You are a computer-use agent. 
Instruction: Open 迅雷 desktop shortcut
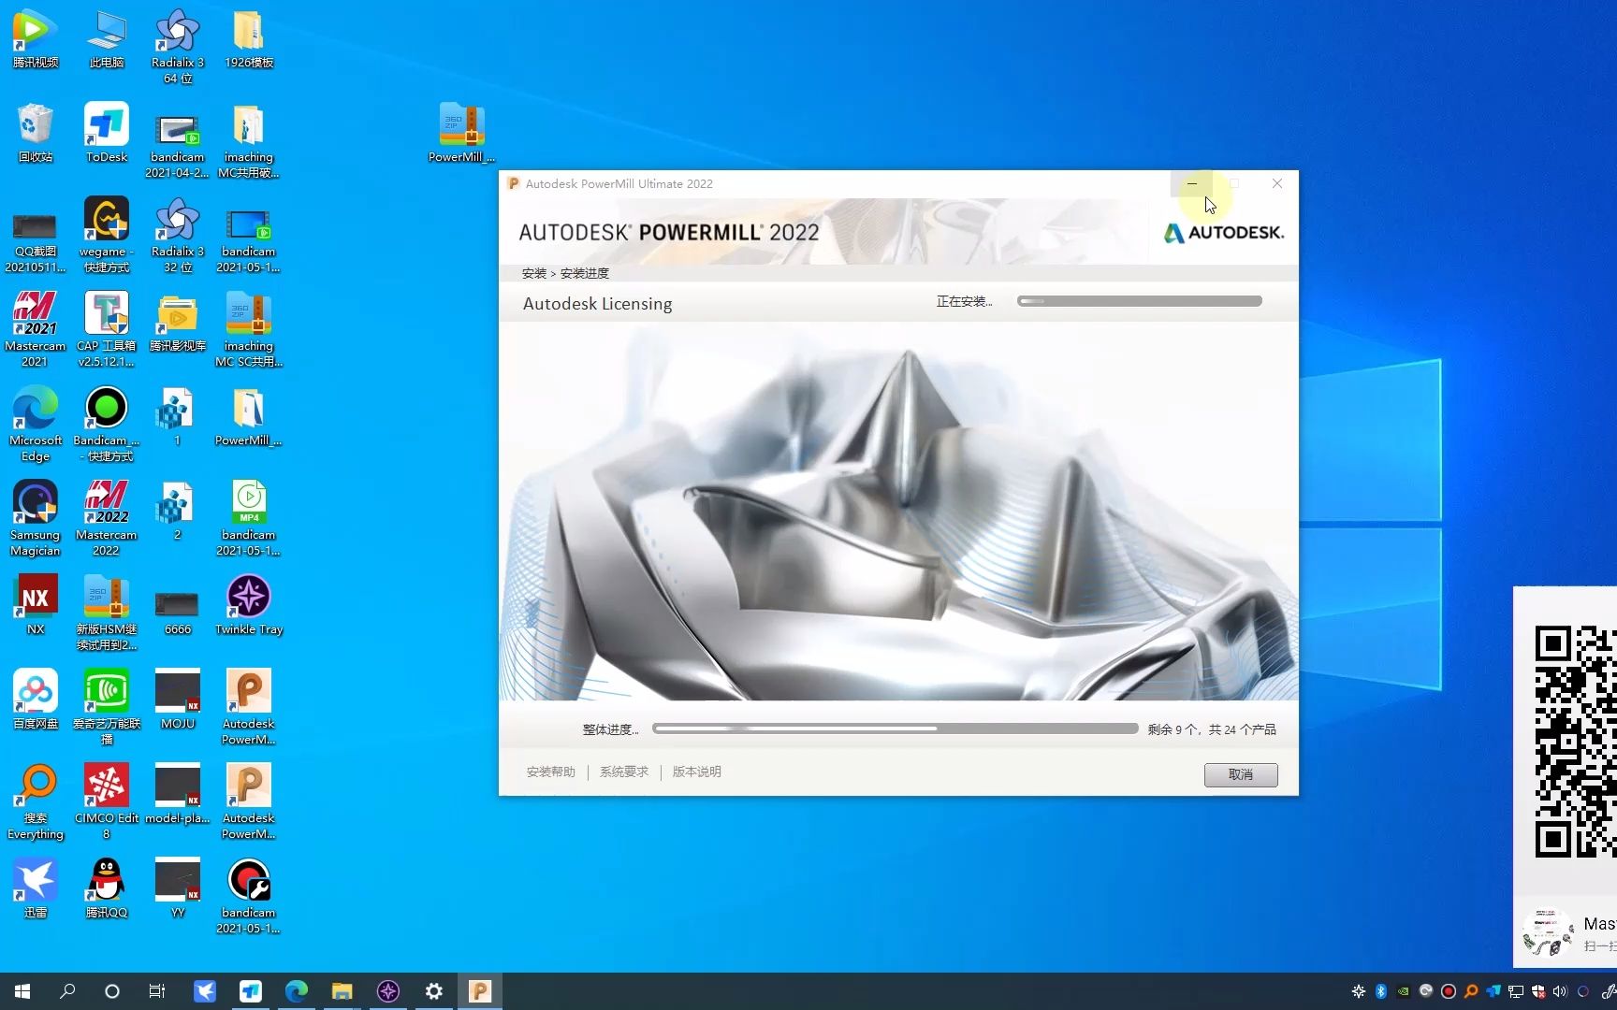tap(35, 889)
